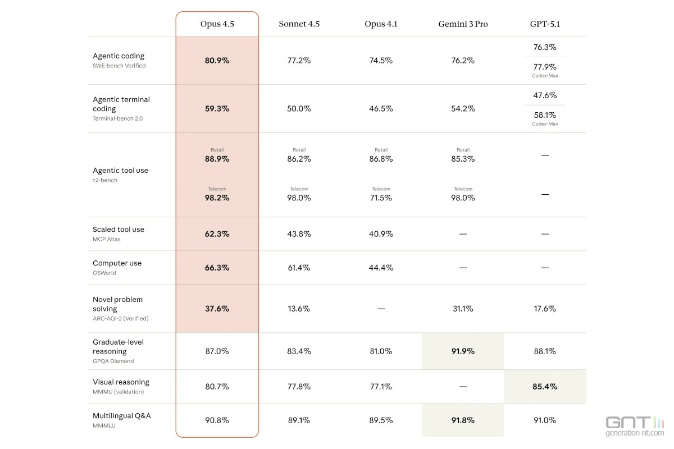The image size is (674, 449).
Task: Click the GNT generation-nt.com watermark logo
Action: [x=635, y=426]
